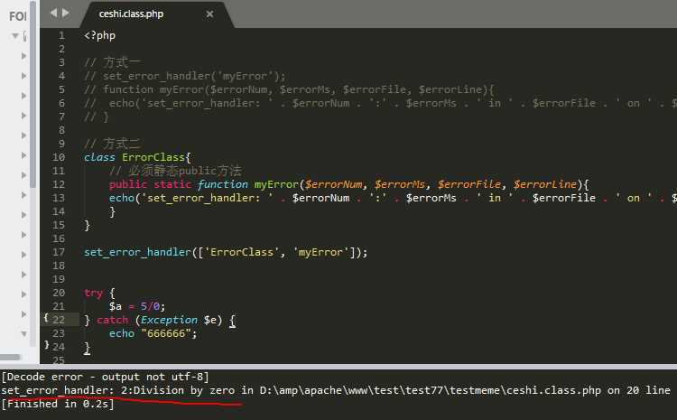The height and width of the screenshot is (420, 677).
Task: Click the right tab-history arrow
Action: point(65,13)
